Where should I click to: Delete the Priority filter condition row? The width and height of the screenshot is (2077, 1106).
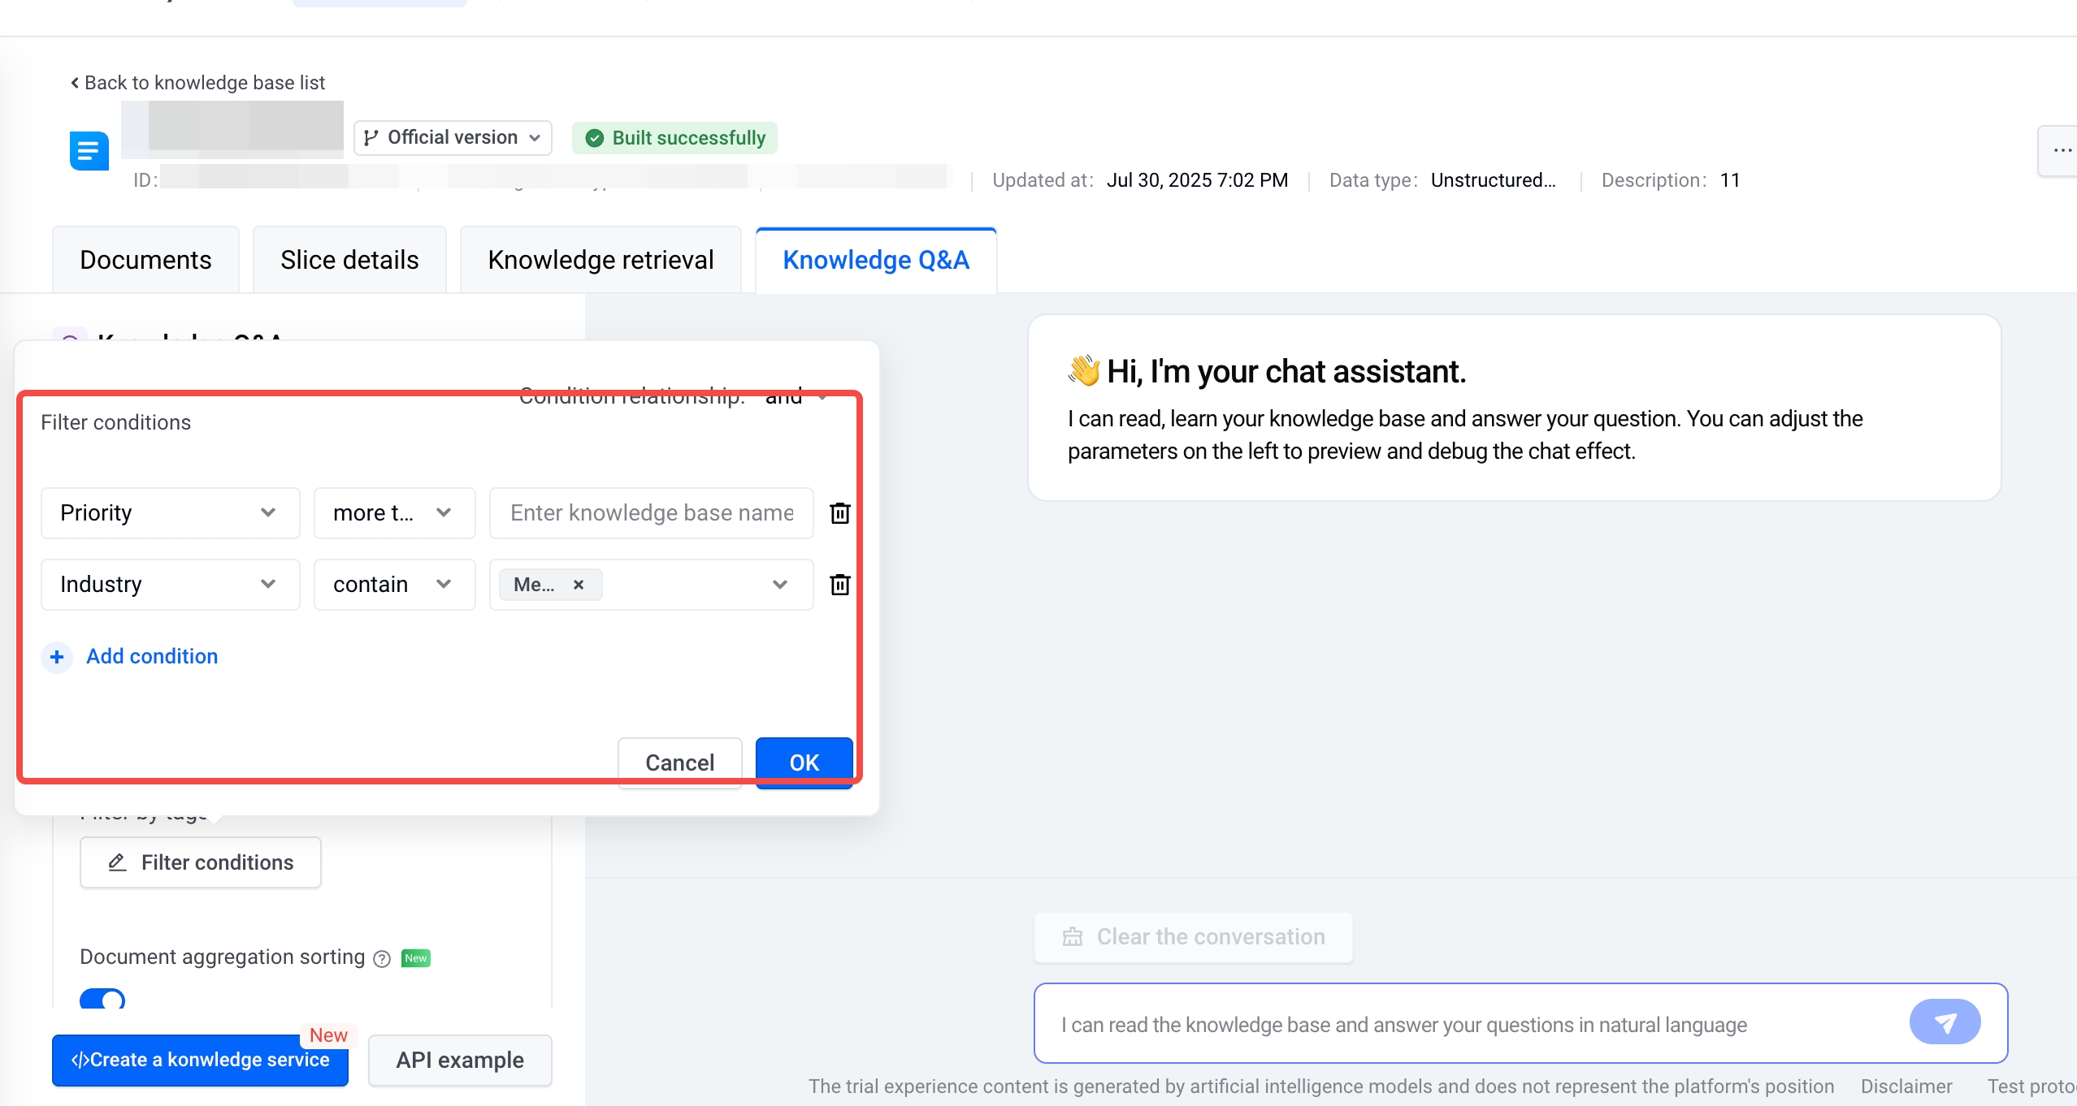pos(839,513)
